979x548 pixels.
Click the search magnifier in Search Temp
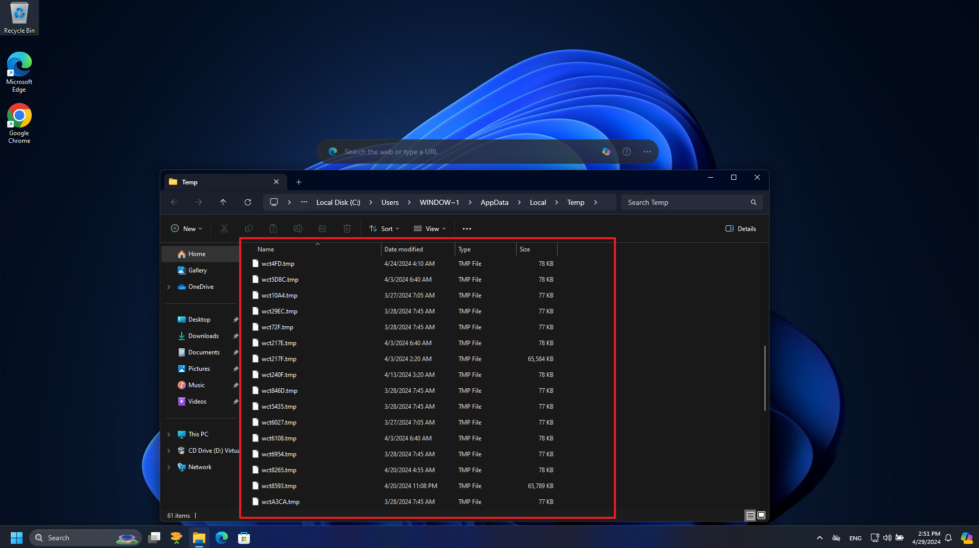754,202
